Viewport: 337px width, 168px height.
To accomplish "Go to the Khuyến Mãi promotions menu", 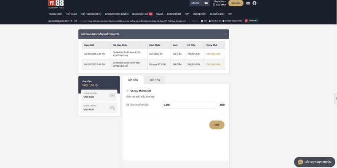I will (x=217, y=14).
